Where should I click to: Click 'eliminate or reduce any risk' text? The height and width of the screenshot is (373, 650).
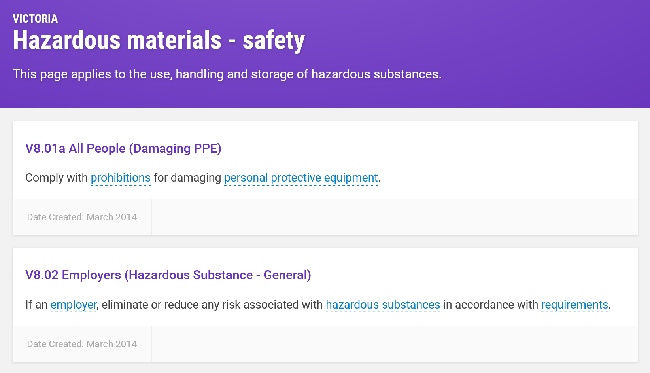(161, 305)
